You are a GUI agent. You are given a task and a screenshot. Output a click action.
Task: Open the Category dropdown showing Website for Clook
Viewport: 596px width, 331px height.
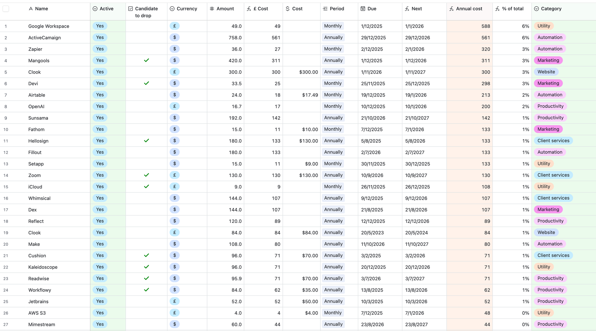click(x=546, y=72)
